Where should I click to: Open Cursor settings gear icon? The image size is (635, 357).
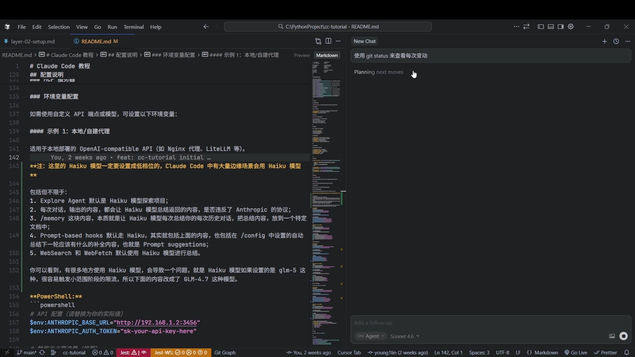571,26
